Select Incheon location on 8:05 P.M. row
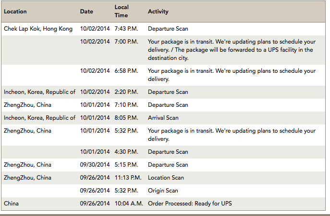The height and width of the screenshot is (216, 330). click(x=39, y=118)
